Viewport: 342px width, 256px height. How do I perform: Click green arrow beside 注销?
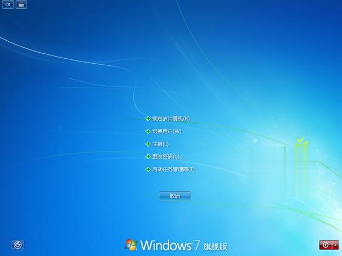pyautogui.click(x=148, y=144)
